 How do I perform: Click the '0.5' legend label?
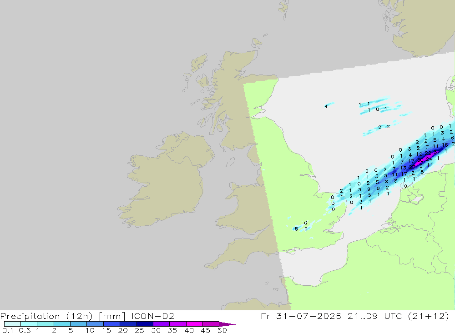click(x=25, y=330)
